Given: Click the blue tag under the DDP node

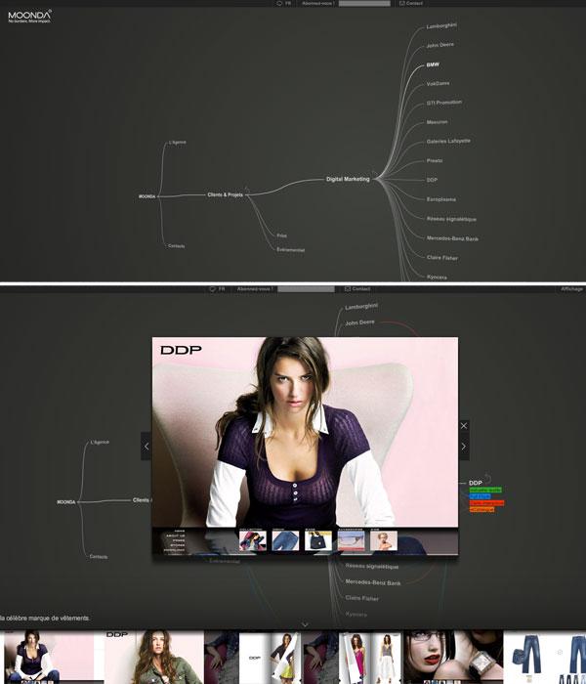Looking at the screenshot, I should pos(480,496).
